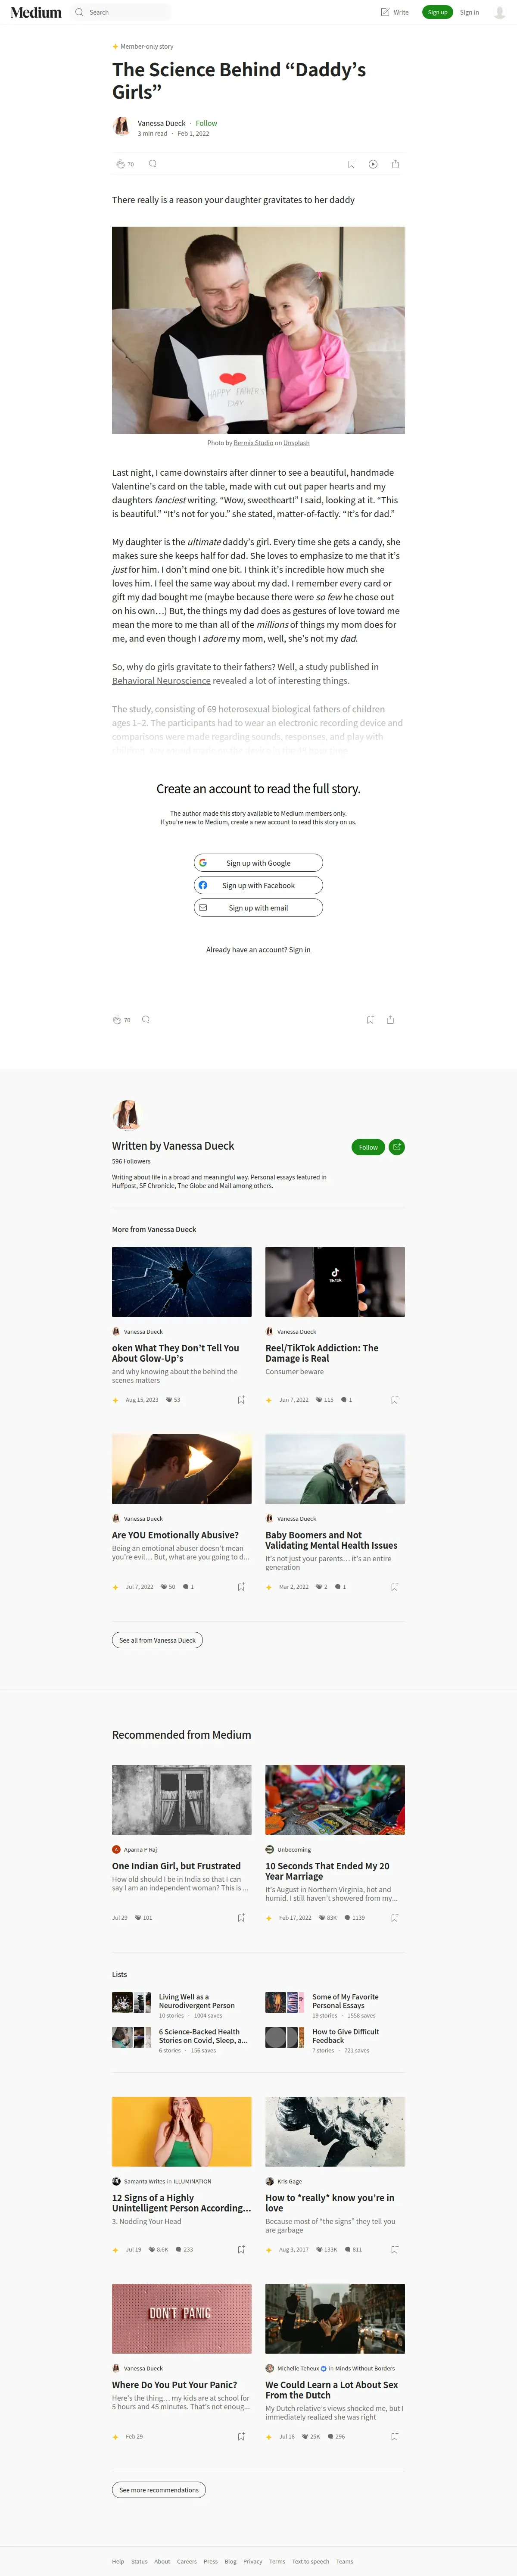The height and width of the screenshot is (2576, 517).
Task: Open How to really know you're in love
Action: 330,2203
